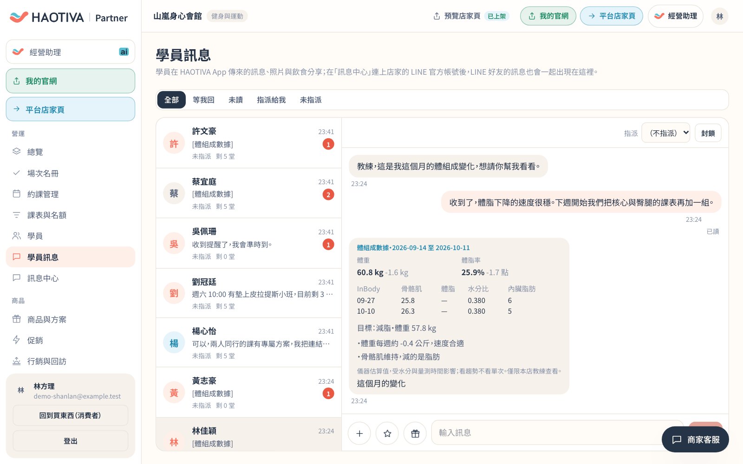
Task: Click the 輸入訊息 input field
Action: (x=557, y=432)
